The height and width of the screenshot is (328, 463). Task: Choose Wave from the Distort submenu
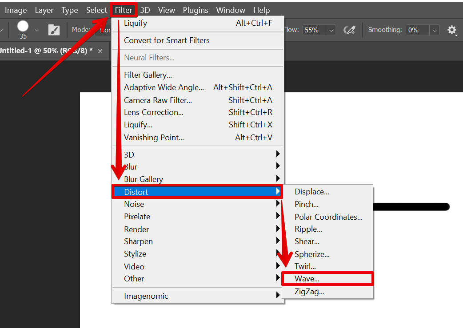coord(307,279)
